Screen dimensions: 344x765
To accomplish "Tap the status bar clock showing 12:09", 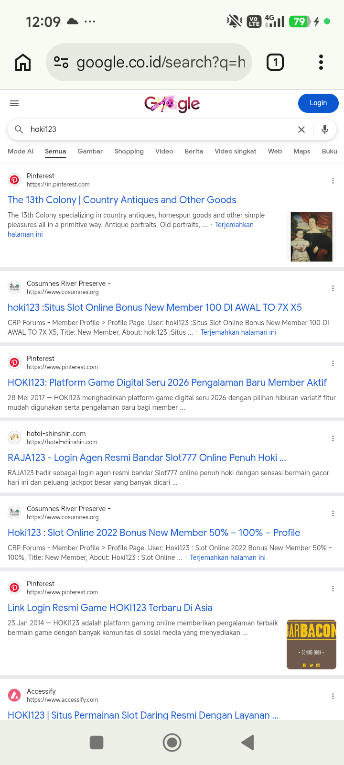I will point(43,22).
